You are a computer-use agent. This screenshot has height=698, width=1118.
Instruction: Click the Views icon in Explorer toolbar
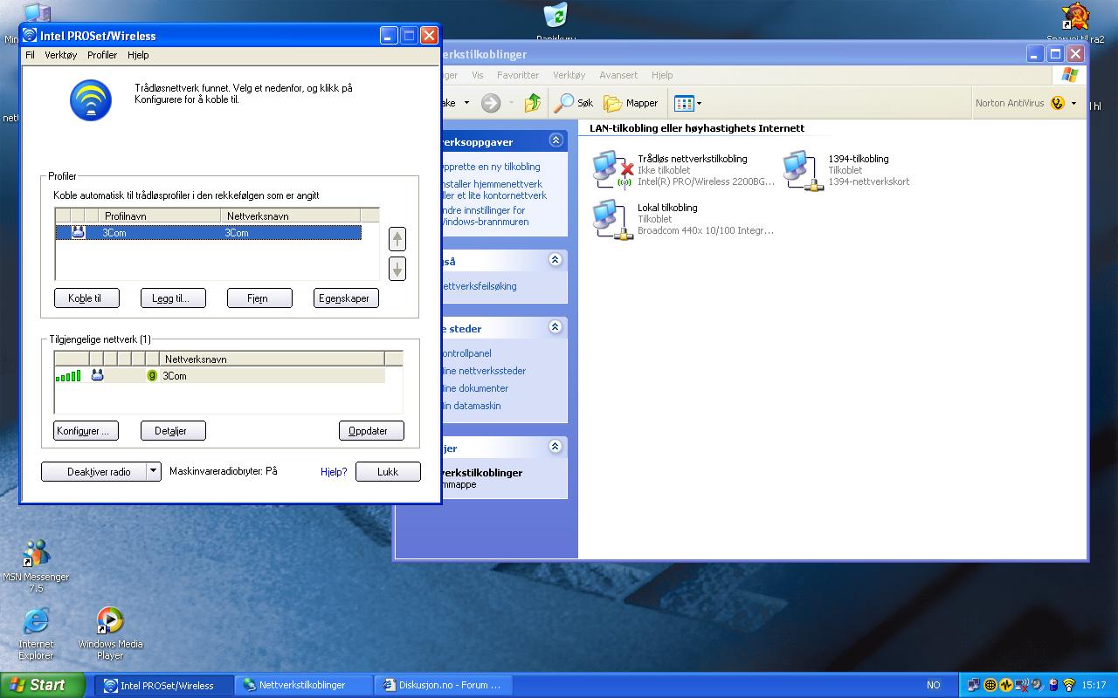684,103
